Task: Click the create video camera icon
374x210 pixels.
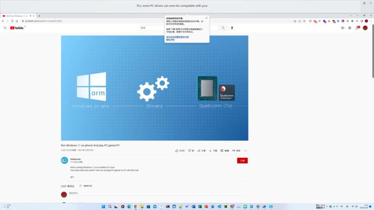Action: tap(342, 28)
